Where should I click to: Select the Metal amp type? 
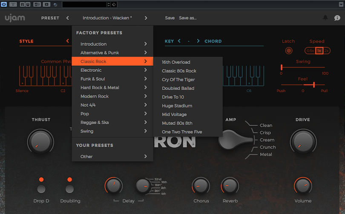pyautogui.click(x=266, y=154)
